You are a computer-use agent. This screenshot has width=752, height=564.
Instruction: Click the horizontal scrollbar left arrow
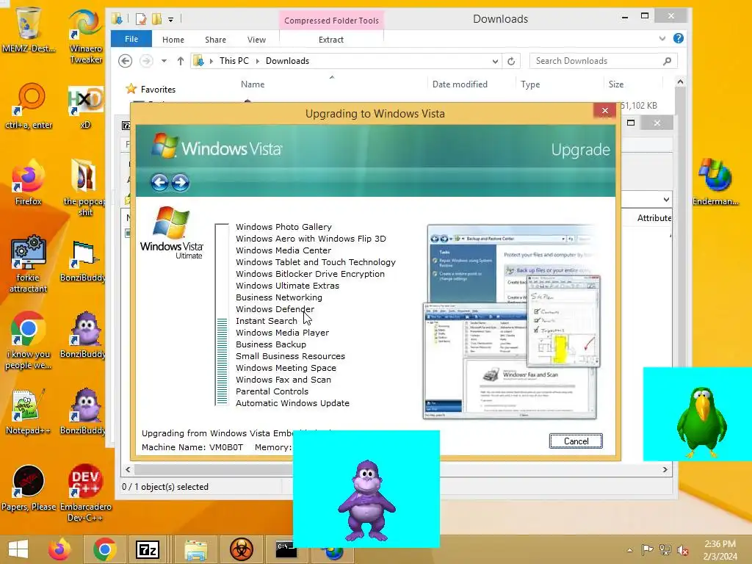tap(128, 469)
